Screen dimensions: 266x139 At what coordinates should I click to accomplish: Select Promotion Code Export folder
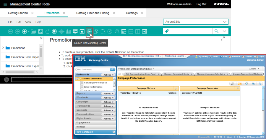click(x=25, y=66)
